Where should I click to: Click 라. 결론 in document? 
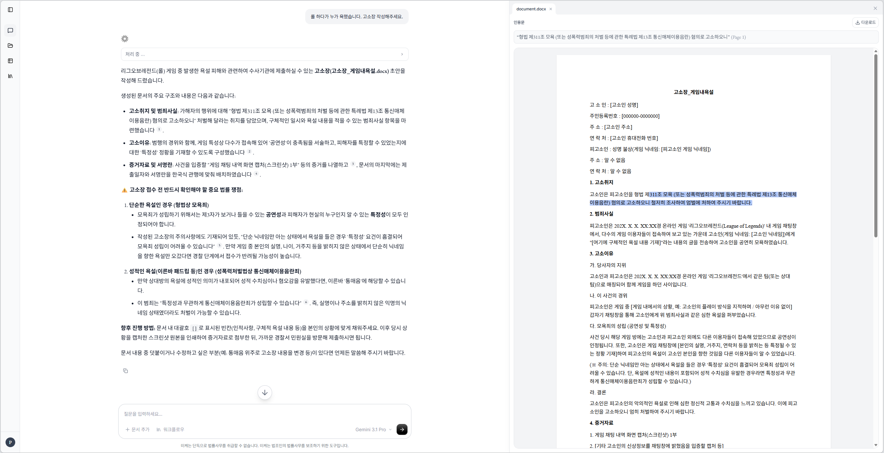598,392
